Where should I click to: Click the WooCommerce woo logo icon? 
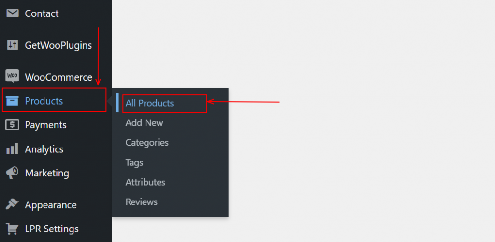12,77
